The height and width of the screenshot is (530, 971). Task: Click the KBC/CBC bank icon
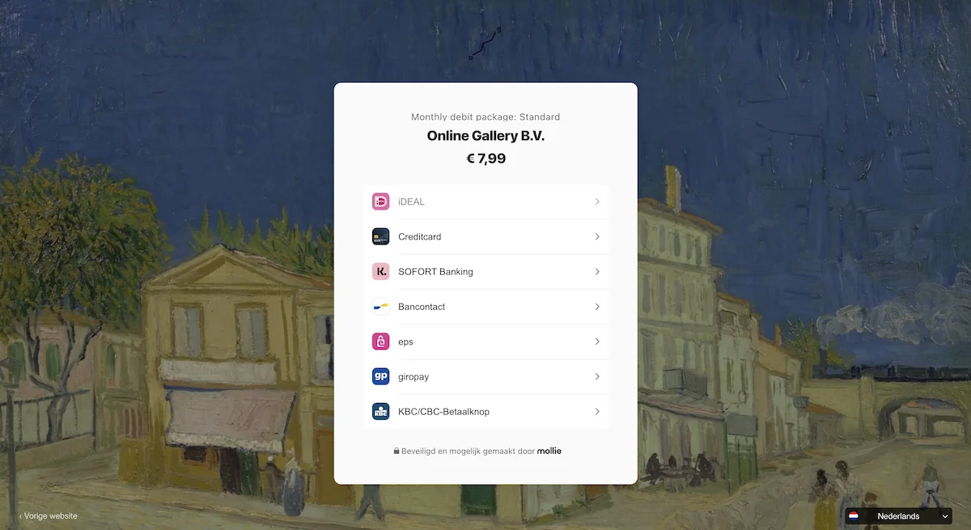381,412
